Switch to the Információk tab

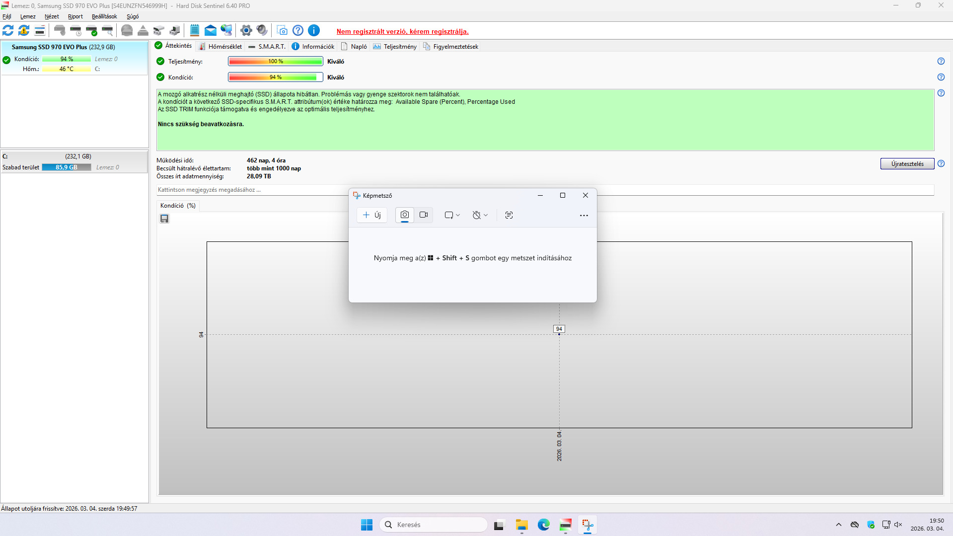tap(313, 47)
